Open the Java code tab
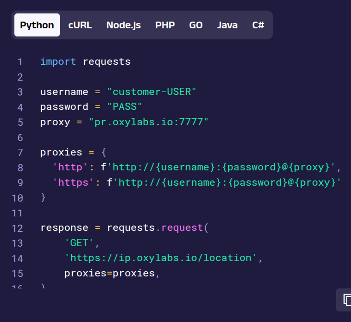351x322 pixels. tap(227, 25)
